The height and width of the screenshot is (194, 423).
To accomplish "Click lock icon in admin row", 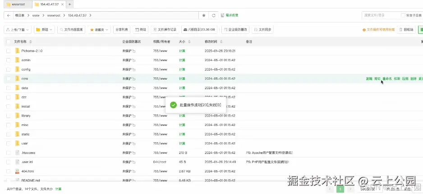I will coord(134,60).
